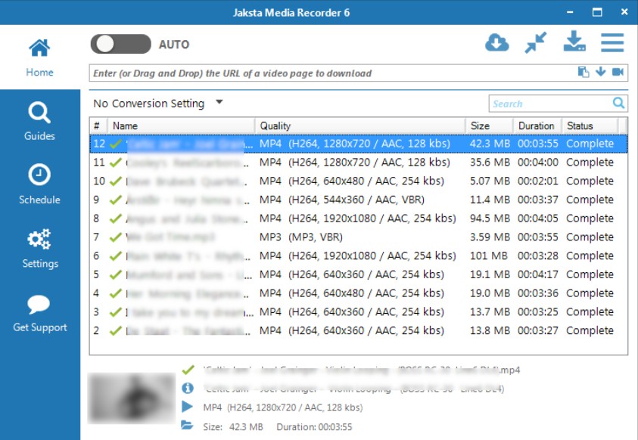Viewport: 638px width, 440px height.
Task: Open the No Conversion Setting dropdown
Action: 158,103
